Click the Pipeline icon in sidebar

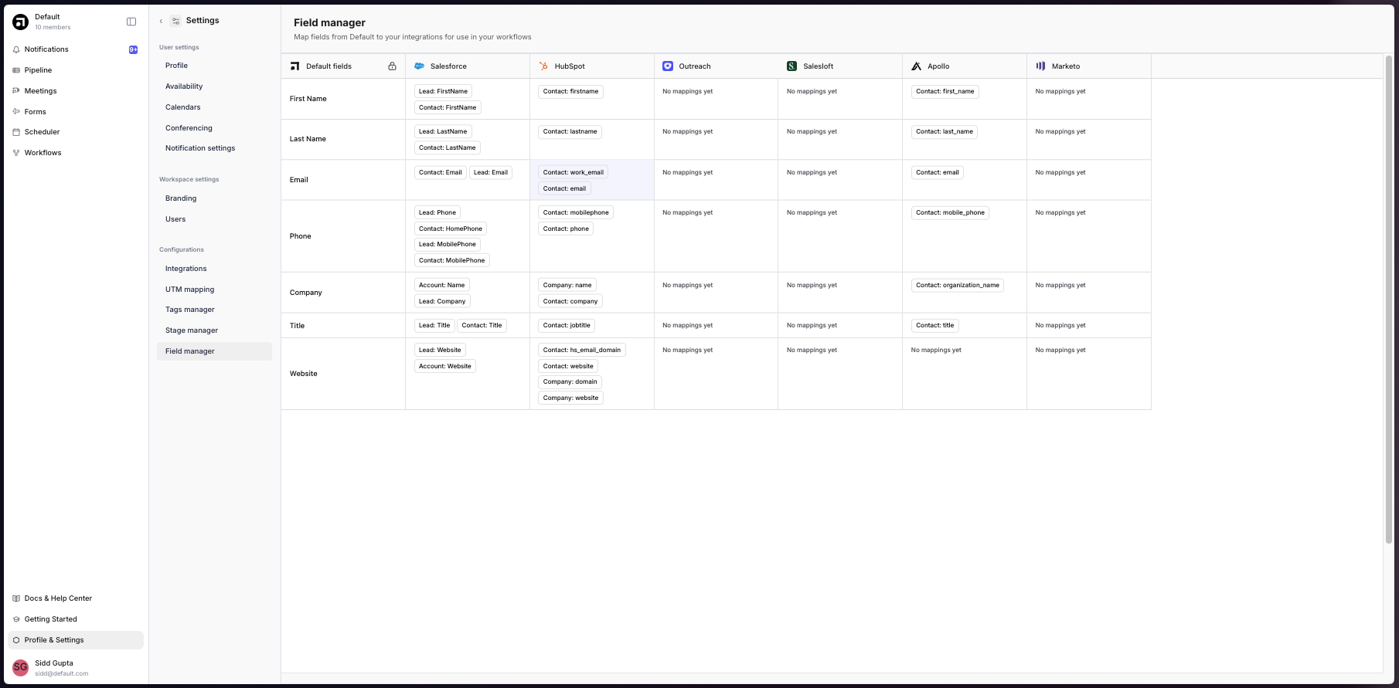pos(16,70)
